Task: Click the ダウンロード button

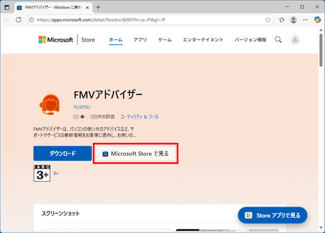Action: pos(63,153)
